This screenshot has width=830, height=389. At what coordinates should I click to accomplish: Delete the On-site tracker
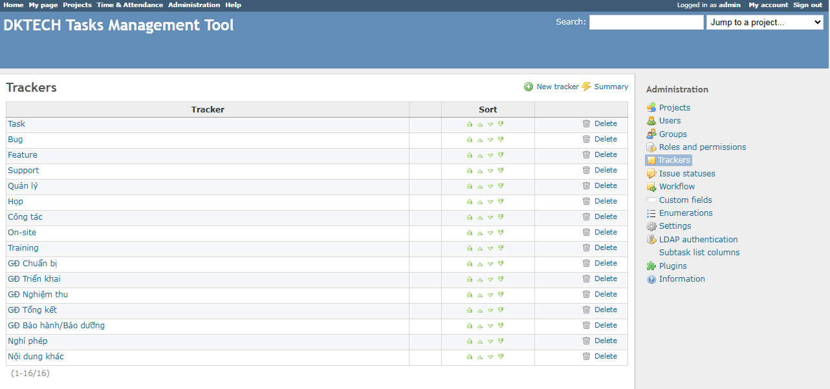point(606,233)
